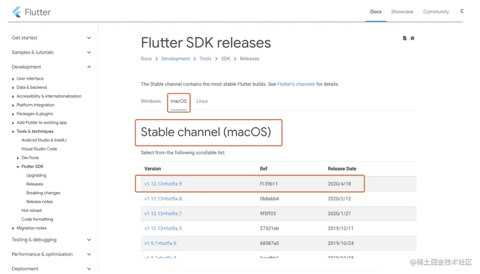The image size is (480, 274).
Task: Click the report bug icon
Action: (x=412, y=38)
